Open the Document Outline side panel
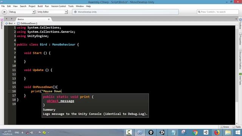242x136 pixels. [240, 59]
